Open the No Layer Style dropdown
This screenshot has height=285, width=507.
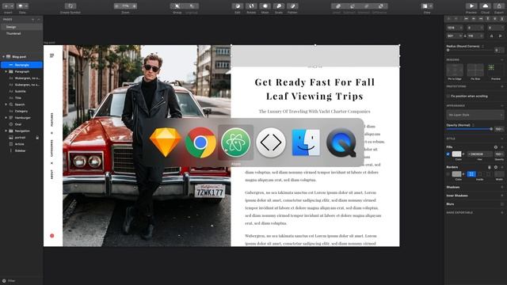click(475, 115)
